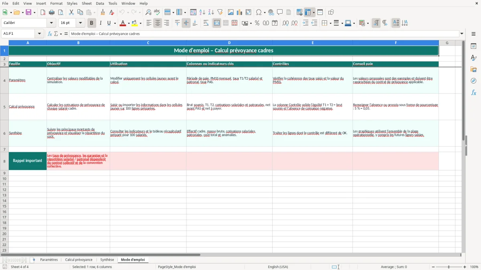Click the vertical scrollbar thumb
This screenshot has width=481, height=270.
point(463,90)
